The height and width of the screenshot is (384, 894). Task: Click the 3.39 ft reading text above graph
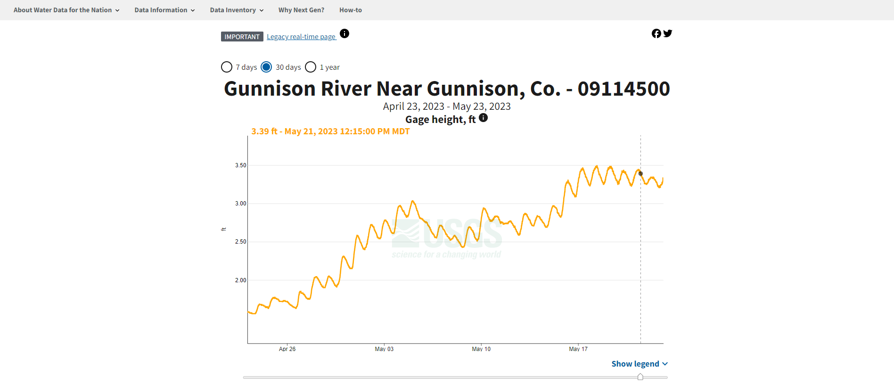(x=330, y=131)
